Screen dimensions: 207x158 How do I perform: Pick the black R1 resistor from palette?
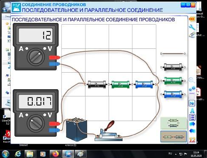coord(173,67)
